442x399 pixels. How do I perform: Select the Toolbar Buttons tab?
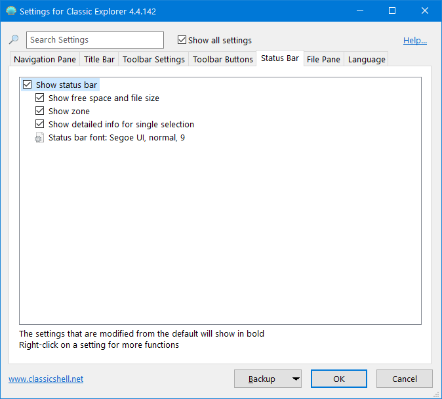[x=223, y=59]
